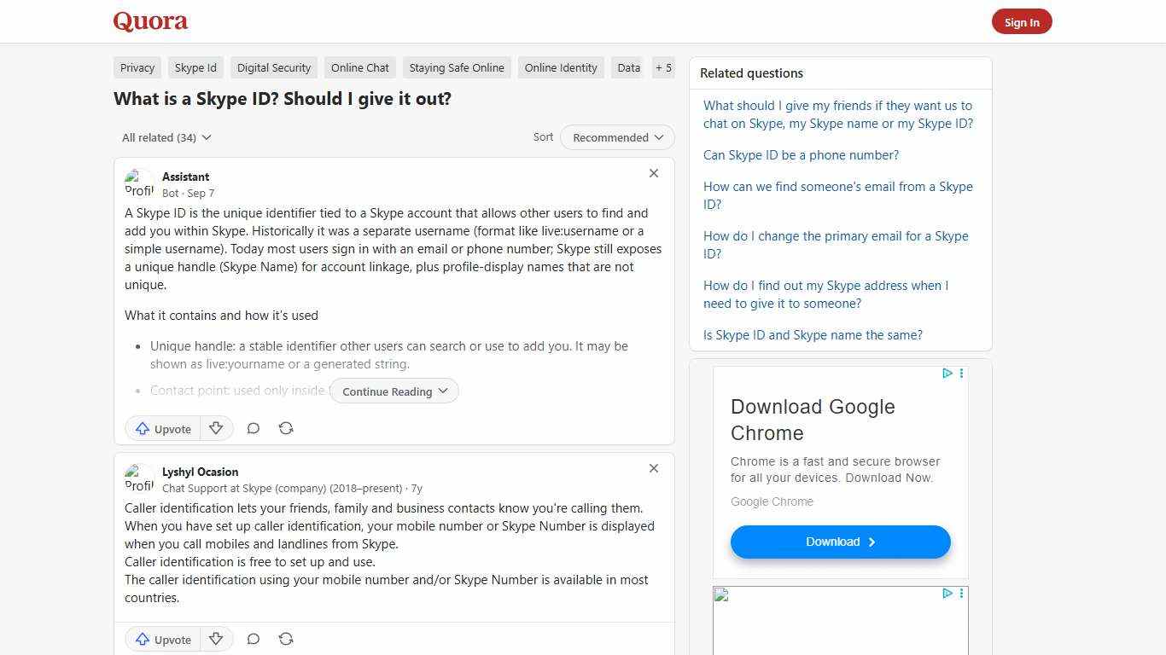1166x655 pixels.
Task: Click the ad options three-dot icon
Action: 961,373
